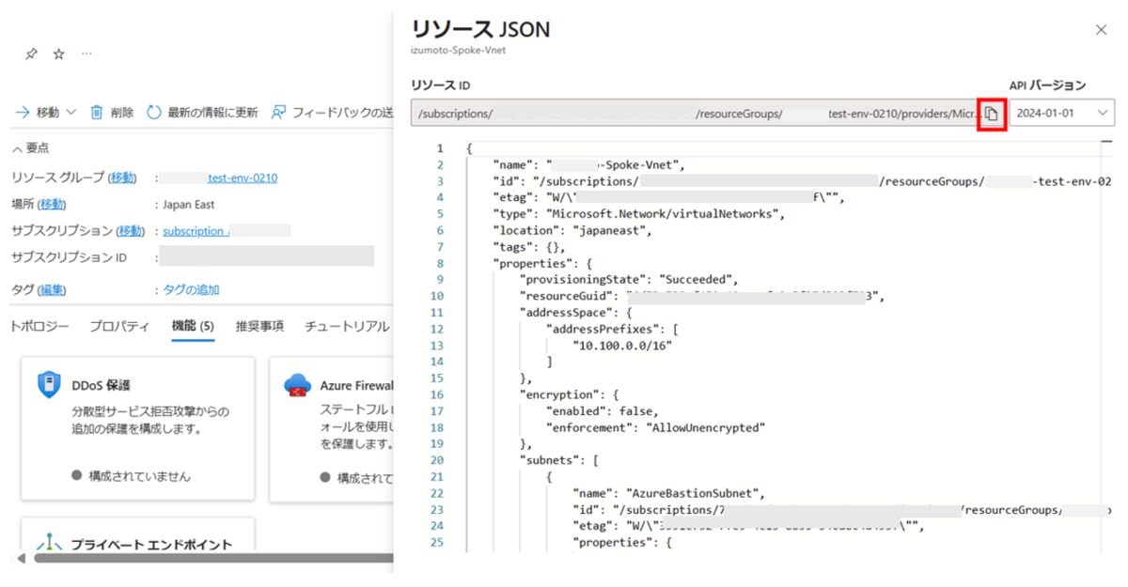1128x587 pixels.
Task: Refresh with 最新の情報に更新
Action: (x=202, y=113)
